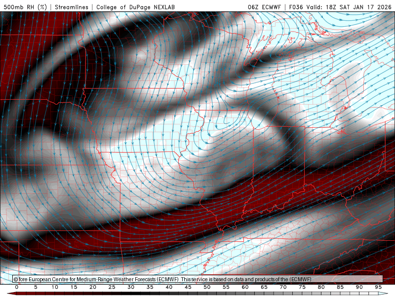
Task: Click the '60' value on RH scale
Action: [x=245, y=287]
